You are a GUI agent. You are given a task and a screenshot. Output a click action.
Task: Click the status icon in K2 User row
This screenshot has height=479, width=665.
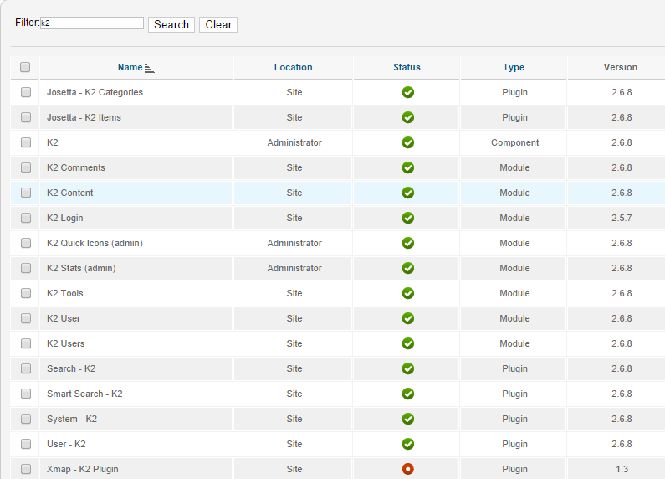[407, 318]
